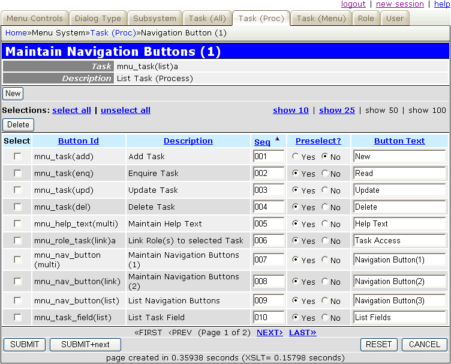Check the mnu_task(del) row checkbox
Screen dimensions: 451x364
pos(17,207)
